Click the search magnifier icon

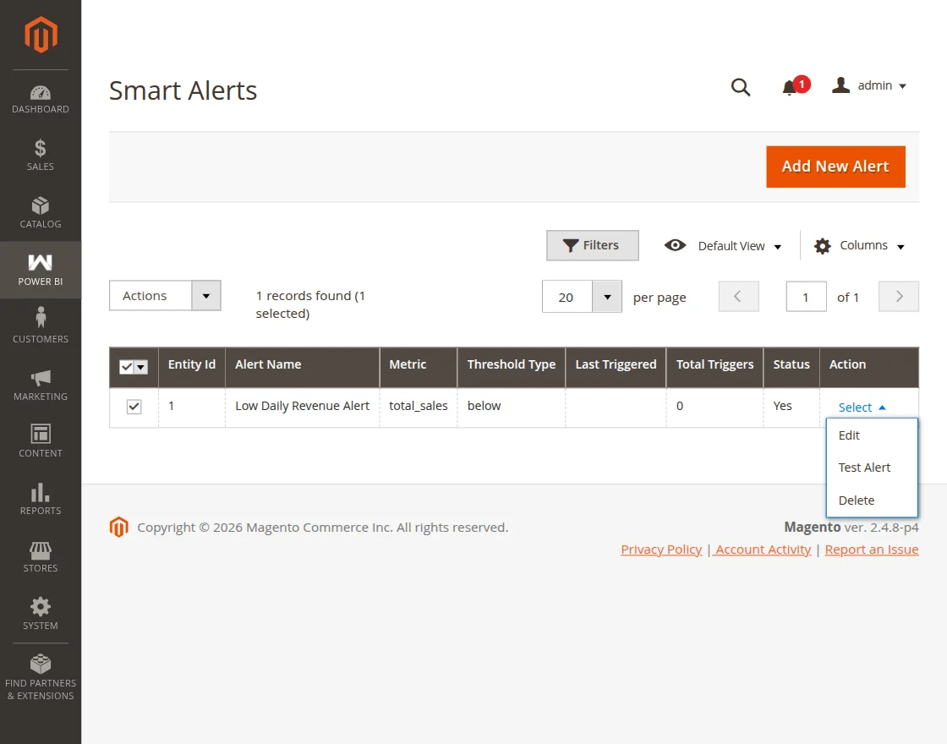point(741,87)
